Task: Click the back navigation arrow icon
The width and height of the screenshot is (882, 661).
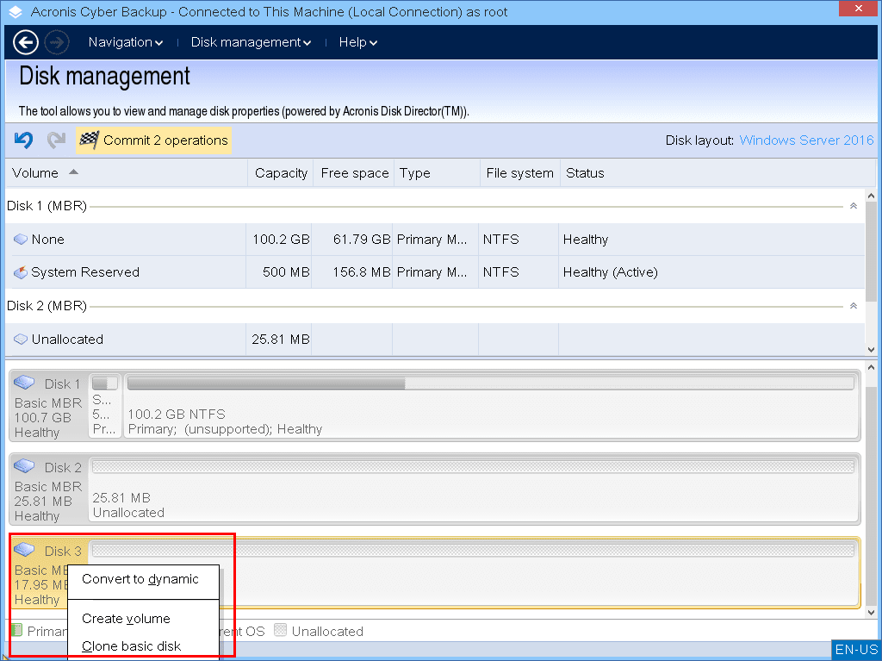Action: click(x=26, y=42)
